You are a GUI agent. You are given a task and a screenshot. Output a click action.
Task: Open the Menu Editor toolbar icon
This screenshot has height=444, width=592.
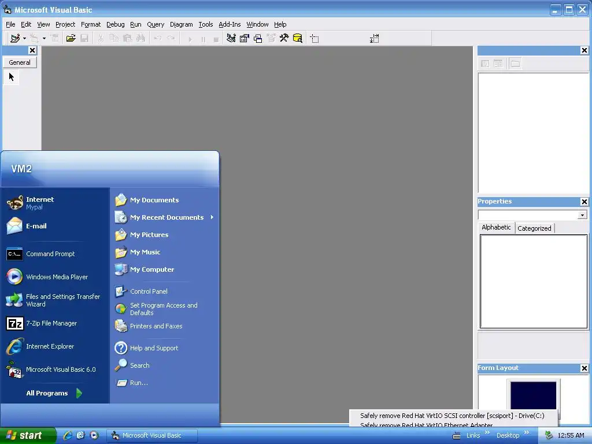tap(55, 38)
